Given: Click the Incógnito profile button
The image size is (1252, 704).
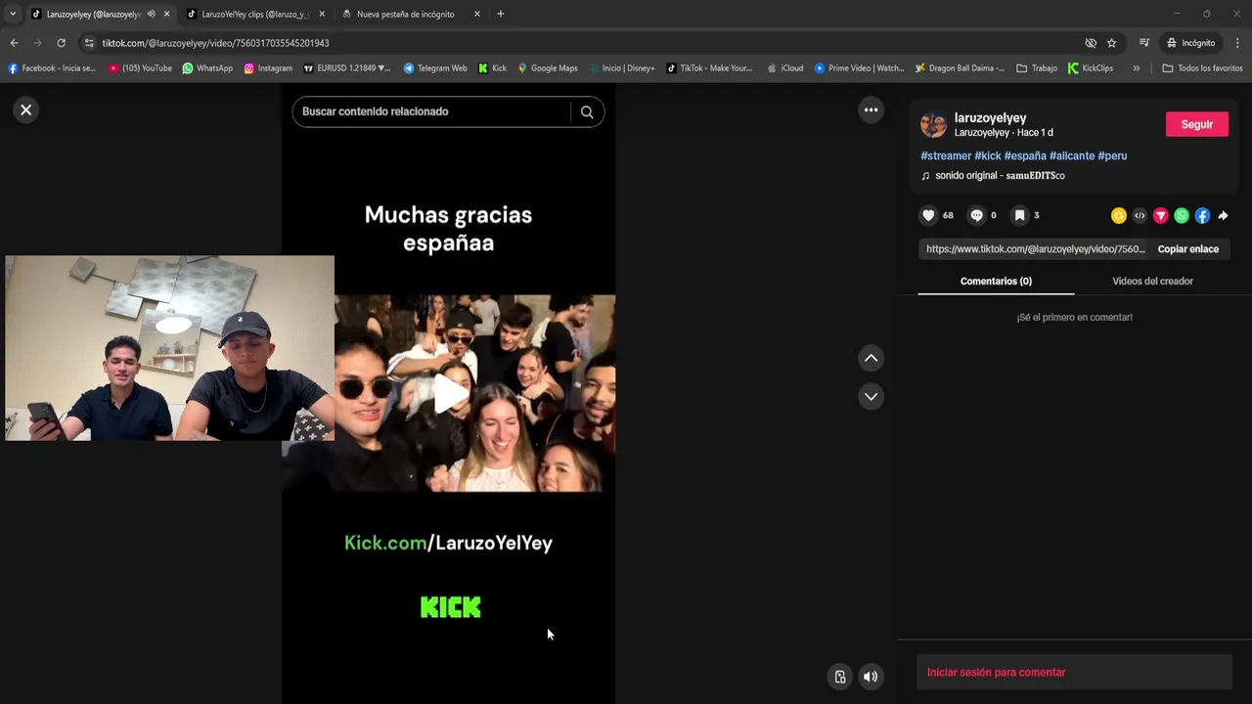Looking at the screenshot, I should click(1190, 43).
